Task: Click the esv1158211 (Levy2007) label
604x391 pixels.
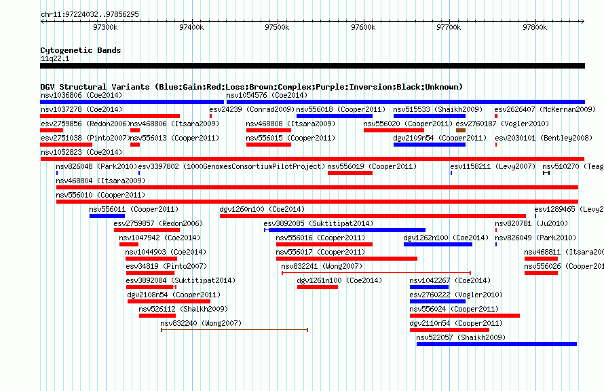Action: tap(493, 166)
